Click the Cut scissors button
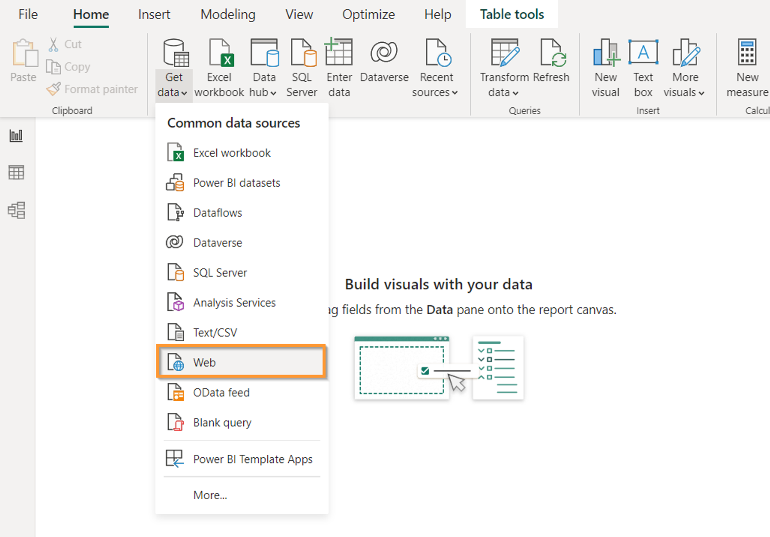This screenshot has width=770, height=537. pyautogui.click(x=65, y=44)
